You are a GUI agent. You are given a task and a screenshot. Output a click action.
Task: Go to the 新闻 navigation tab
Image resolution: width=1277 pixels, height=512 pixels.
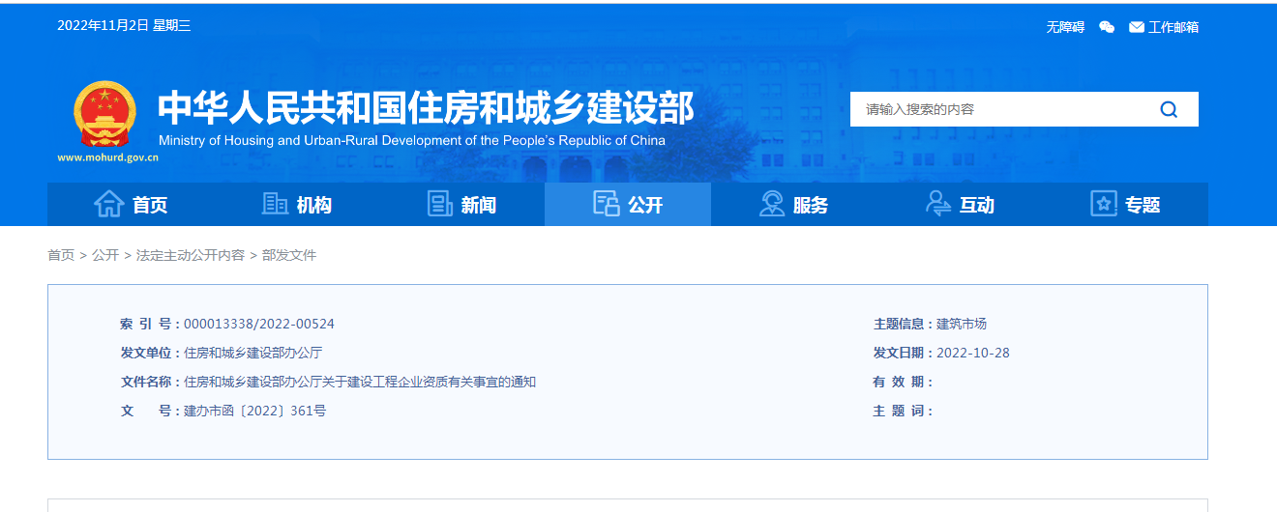pyautogui.click(x=478, y=205)
